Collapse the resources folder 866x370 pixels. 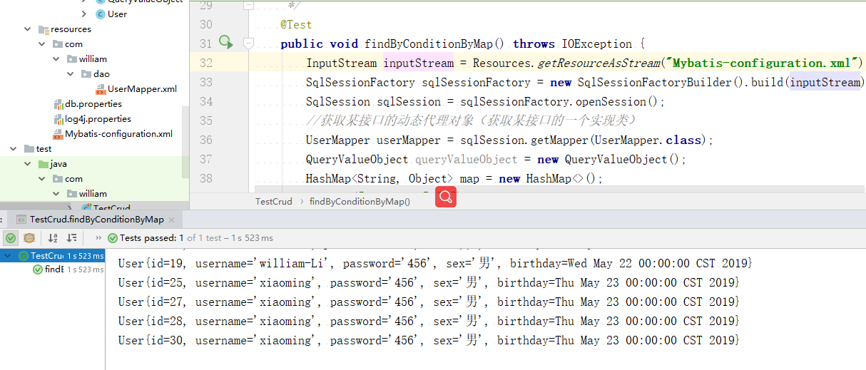click(27, 29)
